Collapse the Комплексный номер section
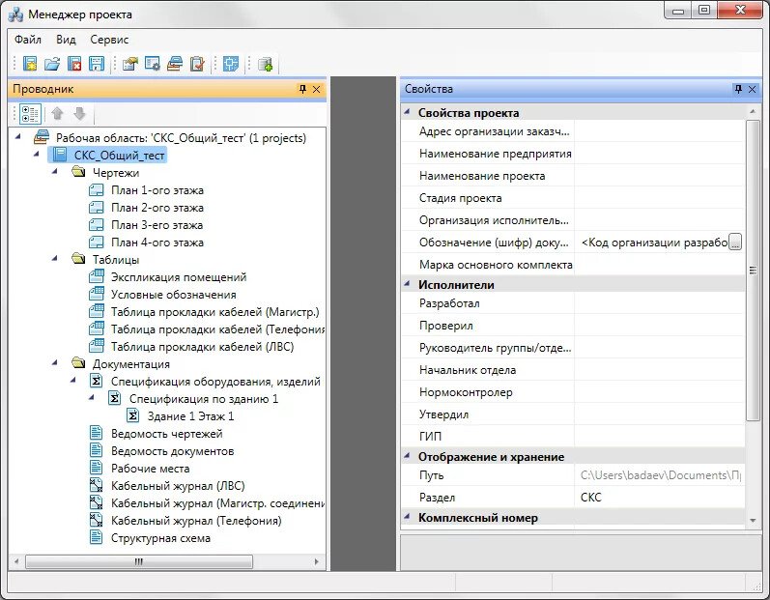Screen dimensions: 770x600 pyautogui.click(x=407, y=517)
